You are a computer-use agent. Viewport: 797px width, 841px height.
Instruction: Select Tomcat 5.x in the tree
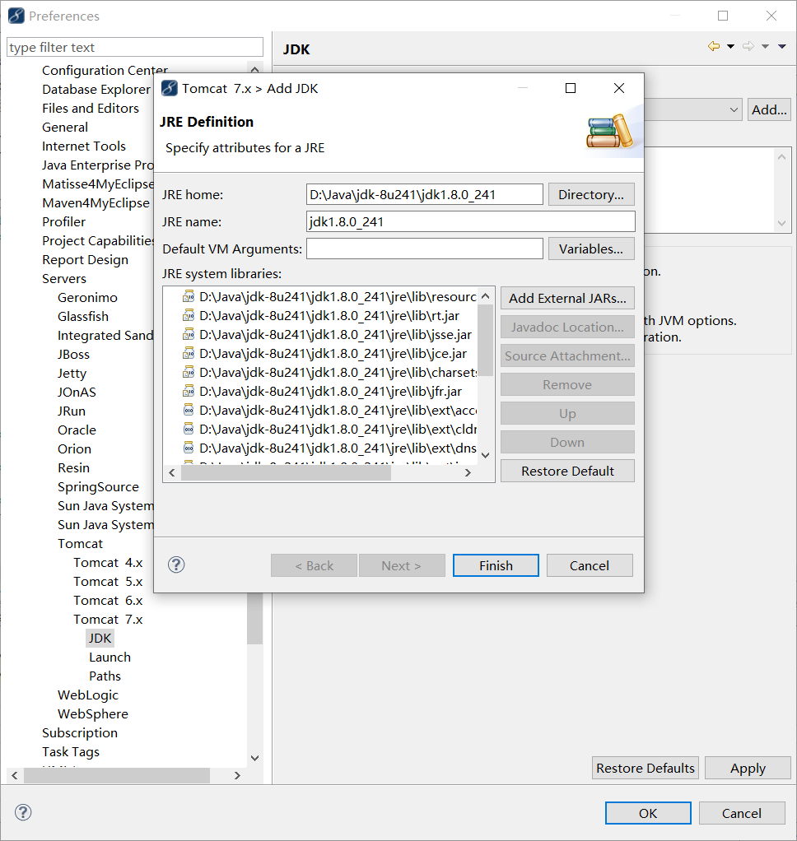(x=108, y=582)
